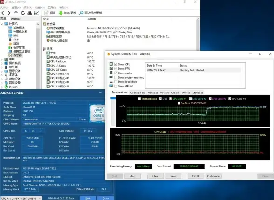Enable Stress system memory checkbox
Viewport: 274px width, 200px height.
tap(116, 77)
